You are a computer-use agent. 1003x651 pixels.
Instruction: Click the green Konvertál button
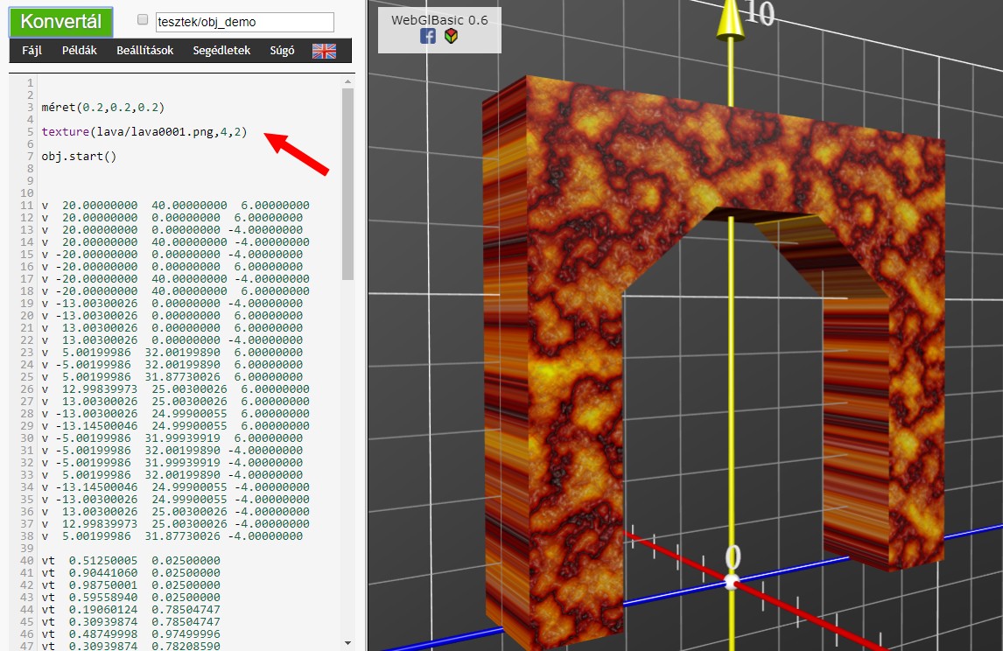pos(60,22)
